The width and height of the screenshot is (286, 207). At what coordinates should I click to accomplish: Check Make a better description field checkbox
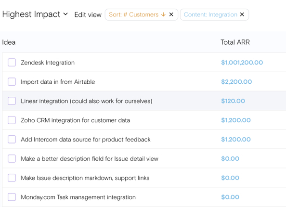coord(12,159)
